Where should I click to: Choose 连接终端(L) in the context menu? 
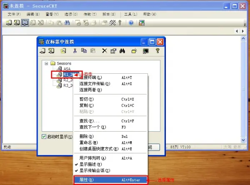110,77
